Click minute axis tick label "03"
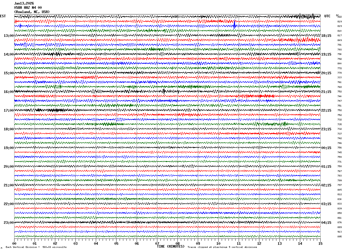The width and height of the screenshot is (343, 251). [x=75, y=243]
